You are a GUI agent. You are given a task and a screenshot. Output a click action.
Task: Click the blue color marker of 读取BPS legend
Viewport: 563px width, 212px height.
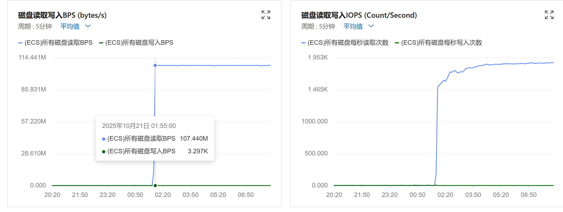point(20,43)
